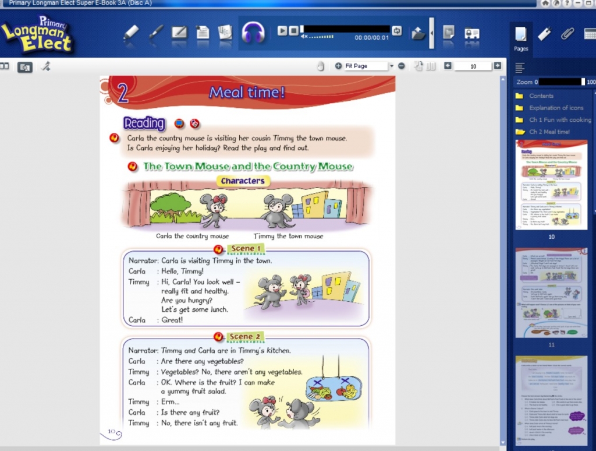Select the pen drawing tool

(x=155, y=32)
